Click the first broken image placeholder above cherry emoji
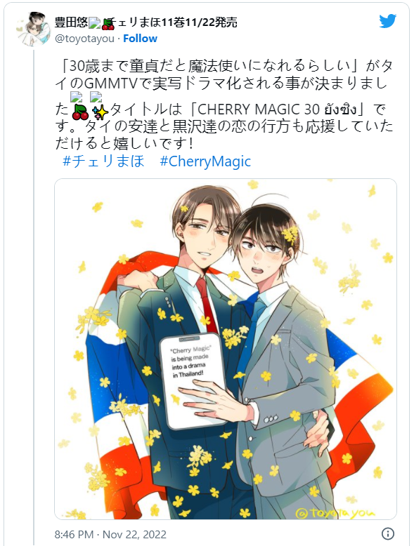Screen dimensions: 414x546 [77, 97]
